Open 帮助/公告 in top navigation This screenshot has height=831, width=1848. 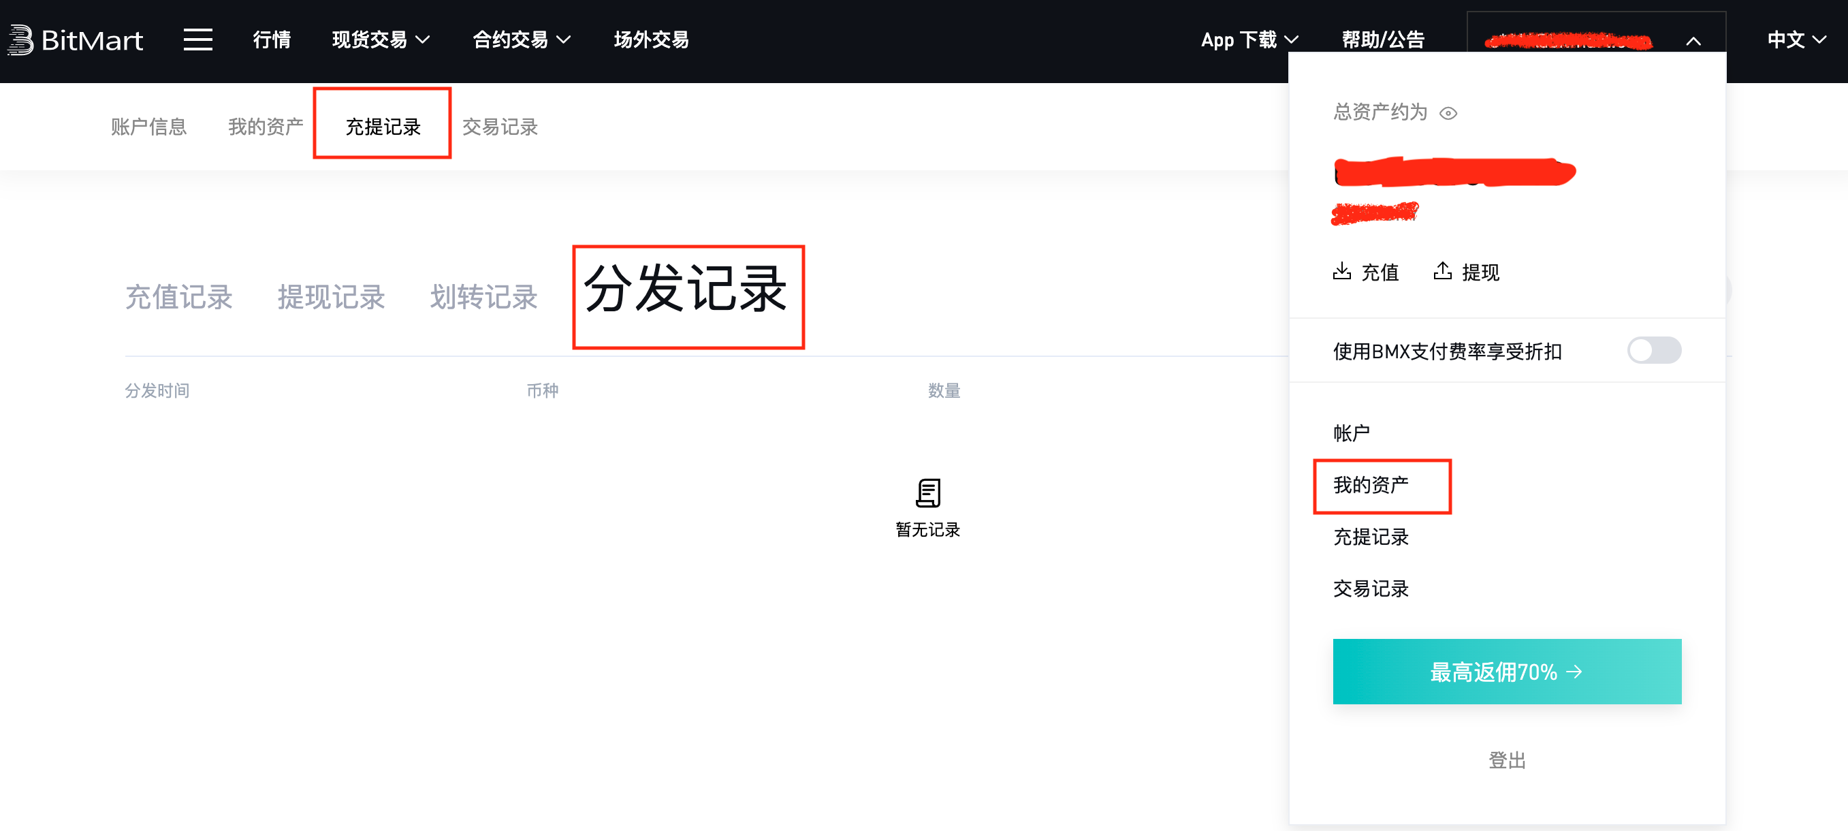[x=1382, y=40]
